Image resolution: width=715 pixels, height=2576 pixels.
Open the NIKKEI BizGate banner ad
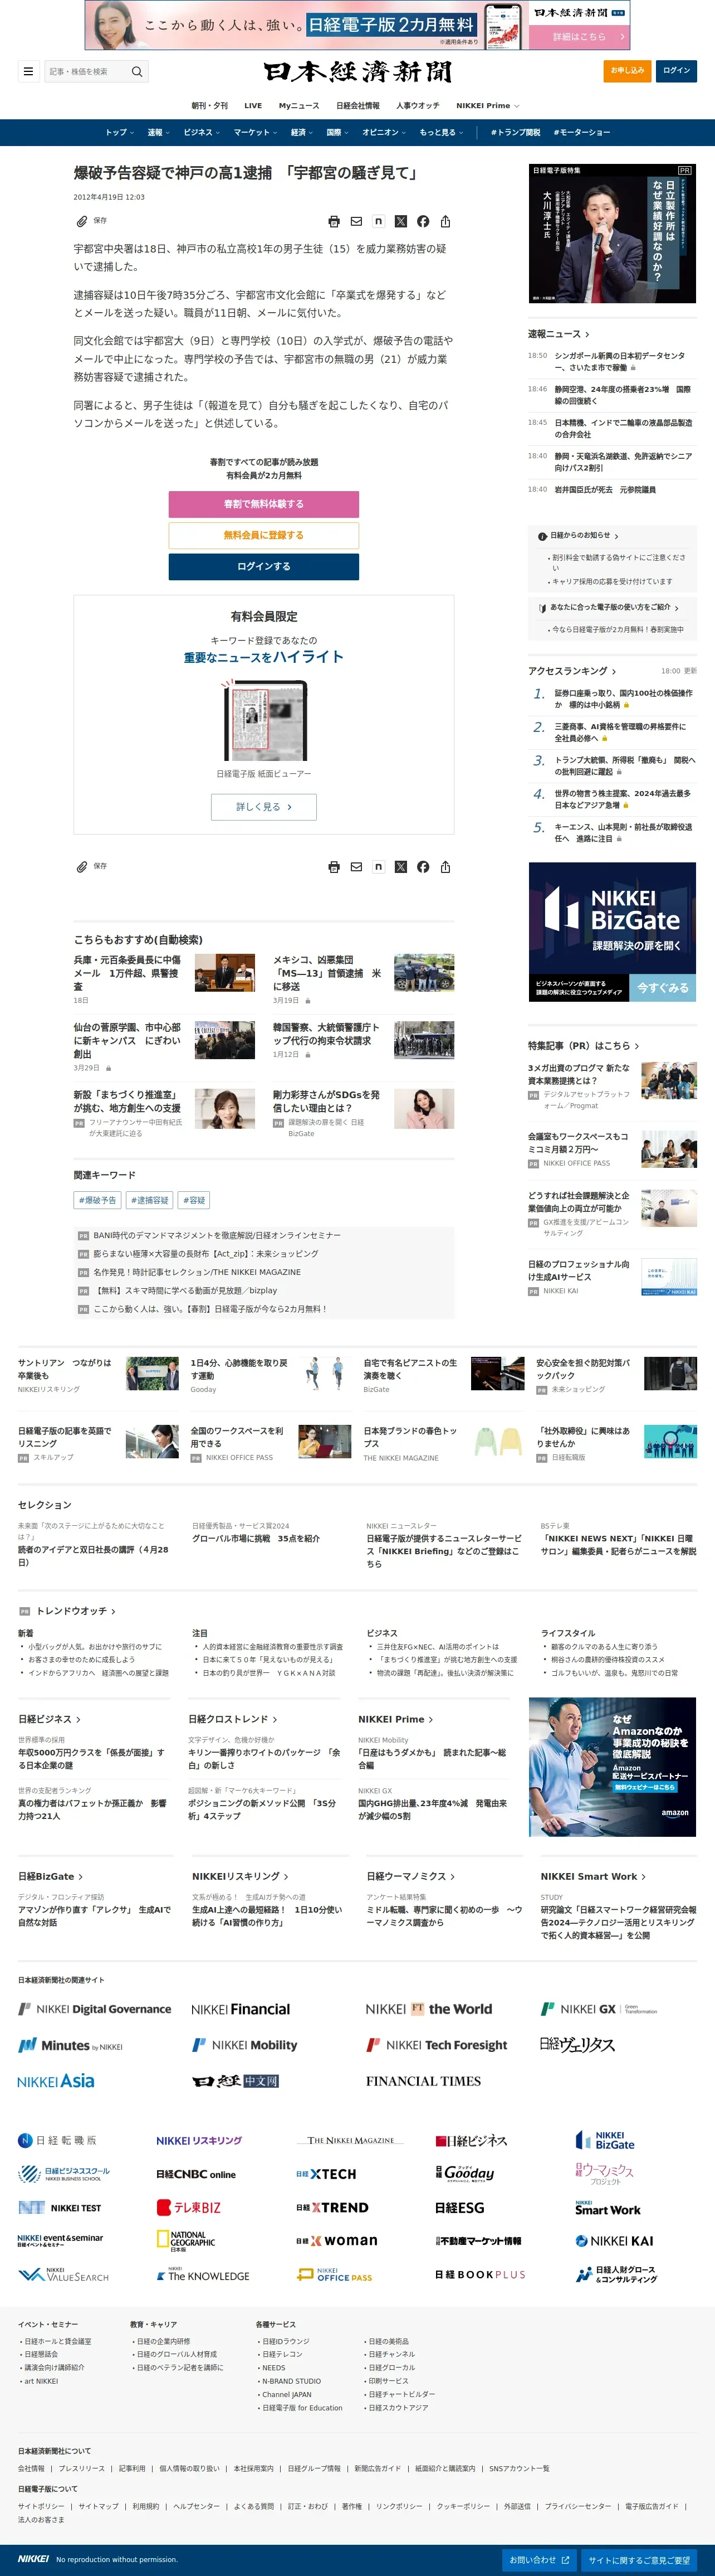pyautogui.click(x=612, y=932)
